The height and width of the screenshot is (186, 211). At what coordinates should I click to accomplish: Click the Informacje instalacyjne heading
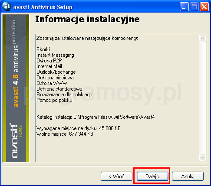click(x=88, y=19)
